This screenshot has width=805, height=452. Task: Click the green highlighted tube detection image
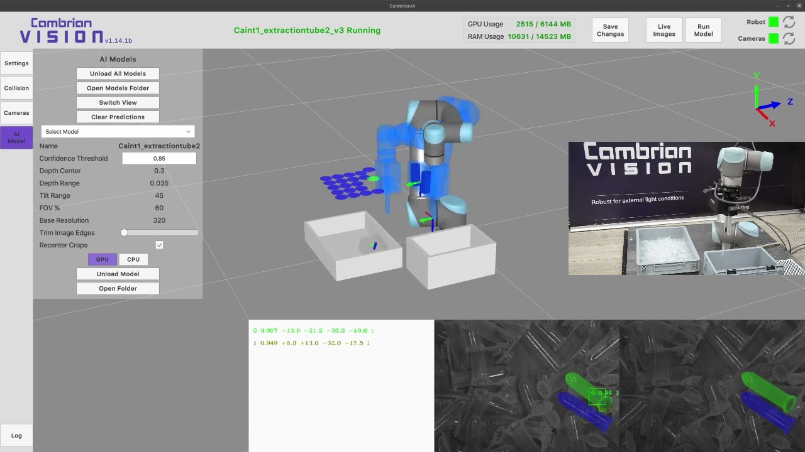click(526, 386)
